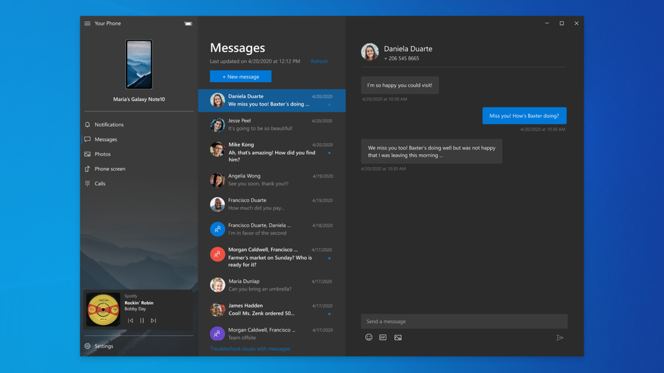664x373 pixels.
Task: Skip back to the previous track
Action: (130, 320)
